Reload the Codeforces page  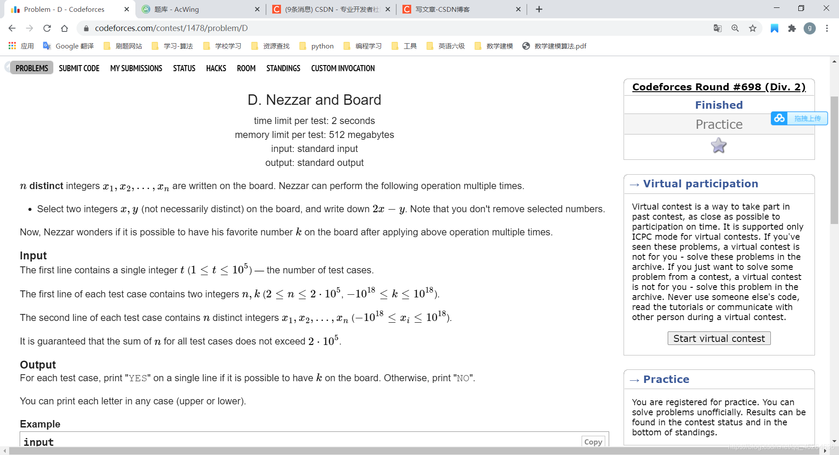tap(47, 28)
